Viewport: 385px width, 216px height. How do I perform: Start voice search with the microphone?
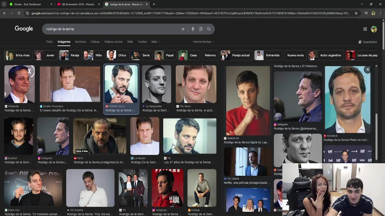click(193, 29)
